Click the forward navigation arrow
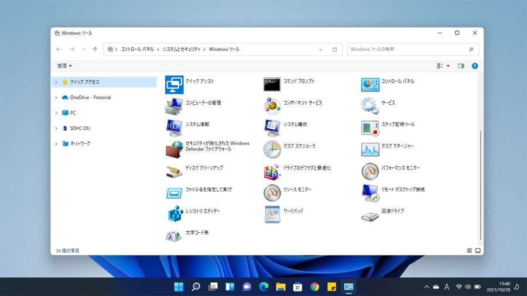Screen dimensions: 527x296 coord(72,49)
